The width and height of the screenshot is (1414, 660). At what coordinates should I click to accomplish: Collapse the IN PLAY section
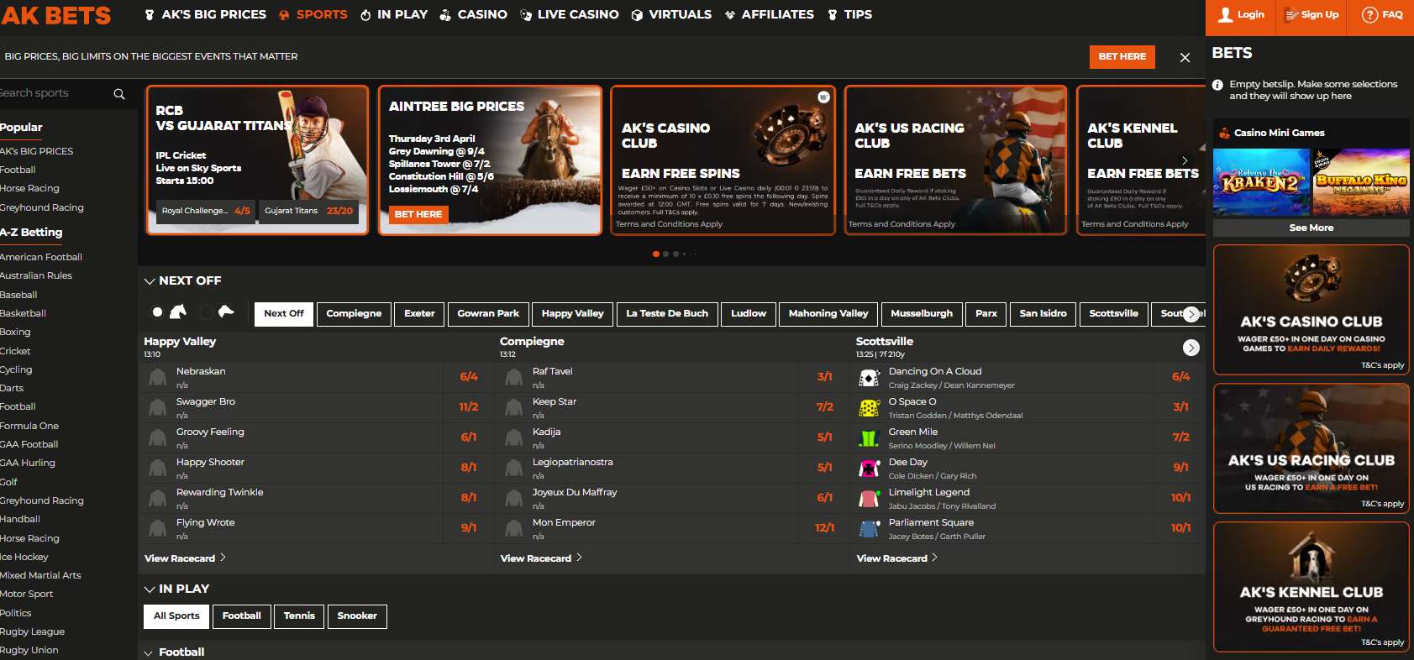[150, 589]
